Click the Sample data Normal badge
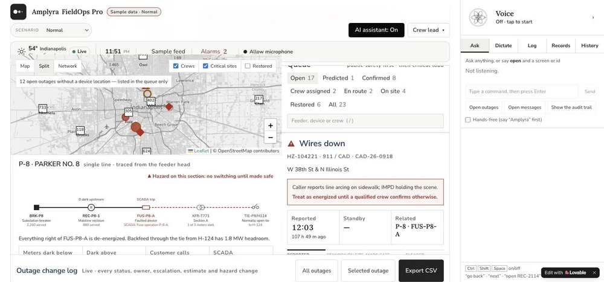Screen dimensions: 604x282 [134, 12]
